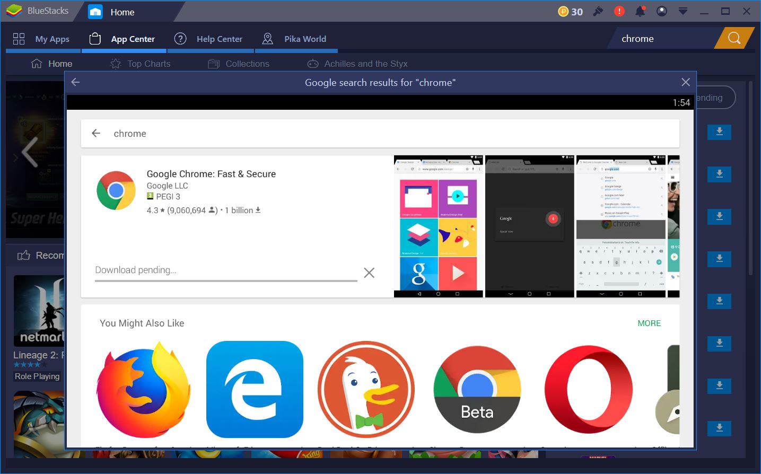
Task: Close the Google search results dialog
Action: coord(686,82)
